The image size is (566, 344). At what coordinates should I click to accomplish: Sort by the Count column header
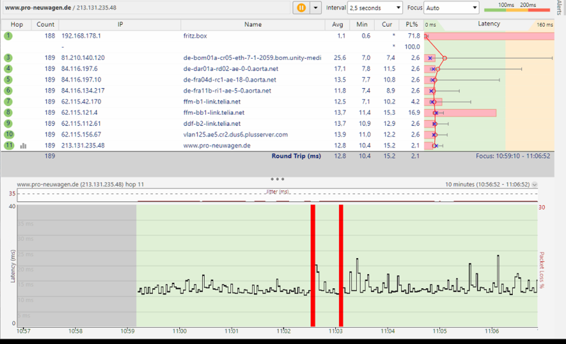point(45,25)
